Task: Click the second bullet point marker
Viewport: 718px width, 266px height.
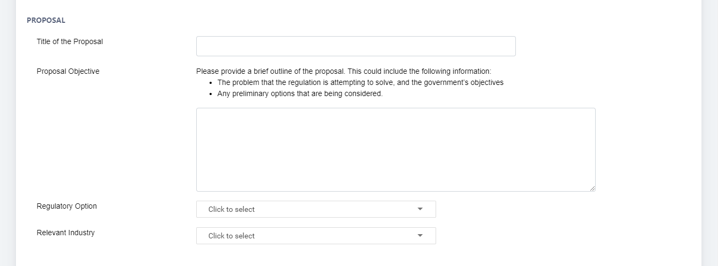Action: [211, 94]
